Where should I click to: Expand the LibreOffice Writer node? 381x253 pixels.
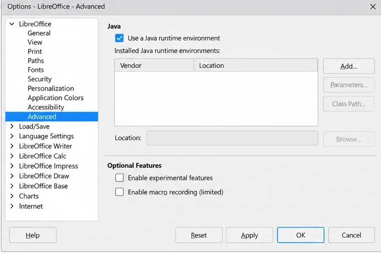click(x=11, y=146)
